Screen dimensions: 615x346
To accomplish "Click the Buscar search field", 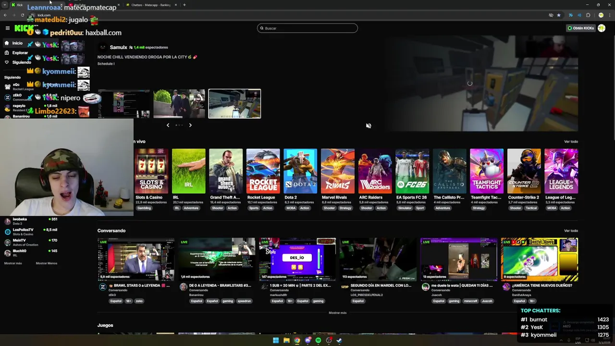I will coord(307,28).
